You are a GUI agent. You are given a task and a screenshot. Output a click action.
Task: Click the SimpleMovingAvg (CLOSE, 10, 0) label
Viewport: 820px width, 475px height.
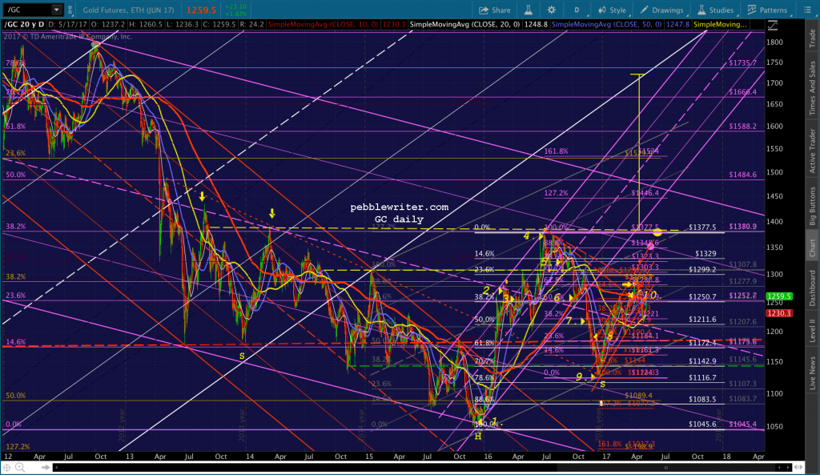click(324, 25)
